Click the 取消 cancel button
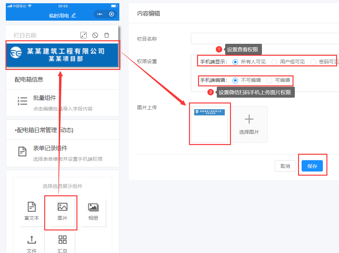Viewport: 339px width, 253px height. (285, 166)
